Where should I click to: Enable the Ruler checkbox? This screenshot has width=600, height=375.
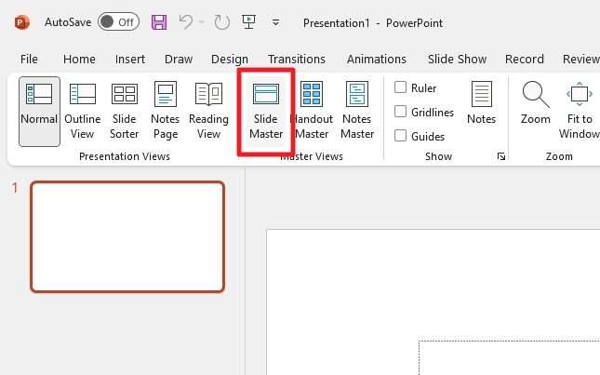point(400,87)
